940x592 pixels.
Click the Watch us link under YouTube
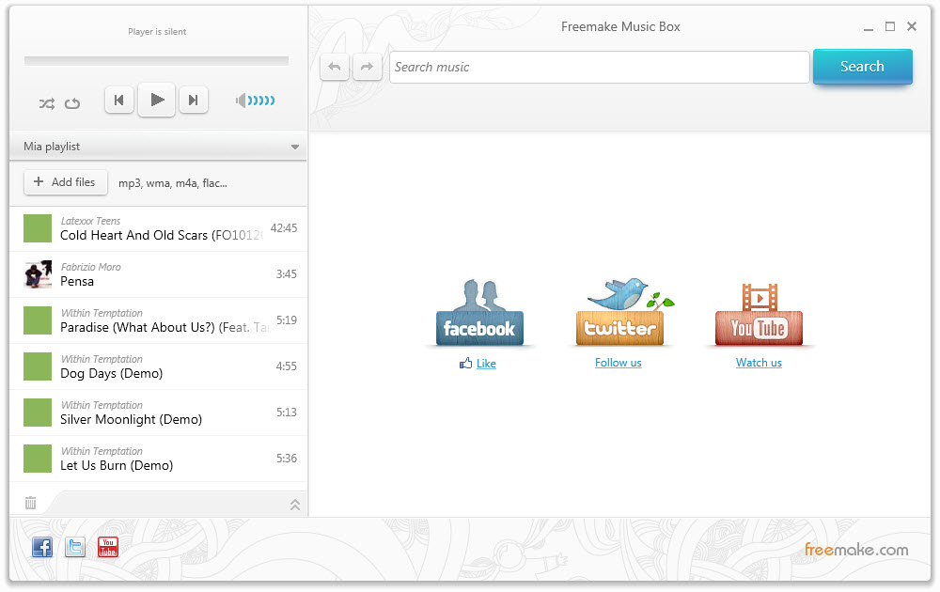[x=759, y=363]
